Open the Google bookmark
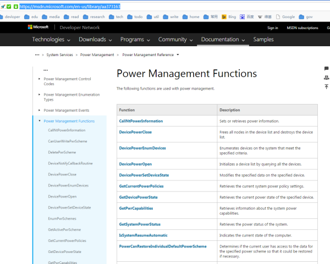The image size is (330, 264). point(285,16)
